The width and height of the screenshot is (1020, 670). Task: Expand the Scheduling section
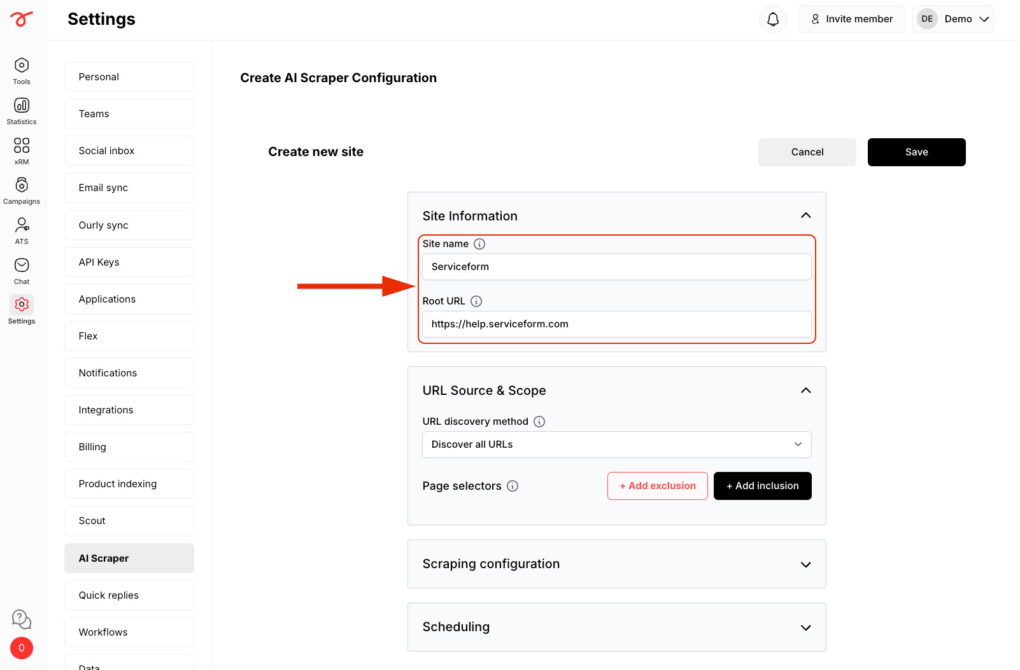tap(806, 628)
